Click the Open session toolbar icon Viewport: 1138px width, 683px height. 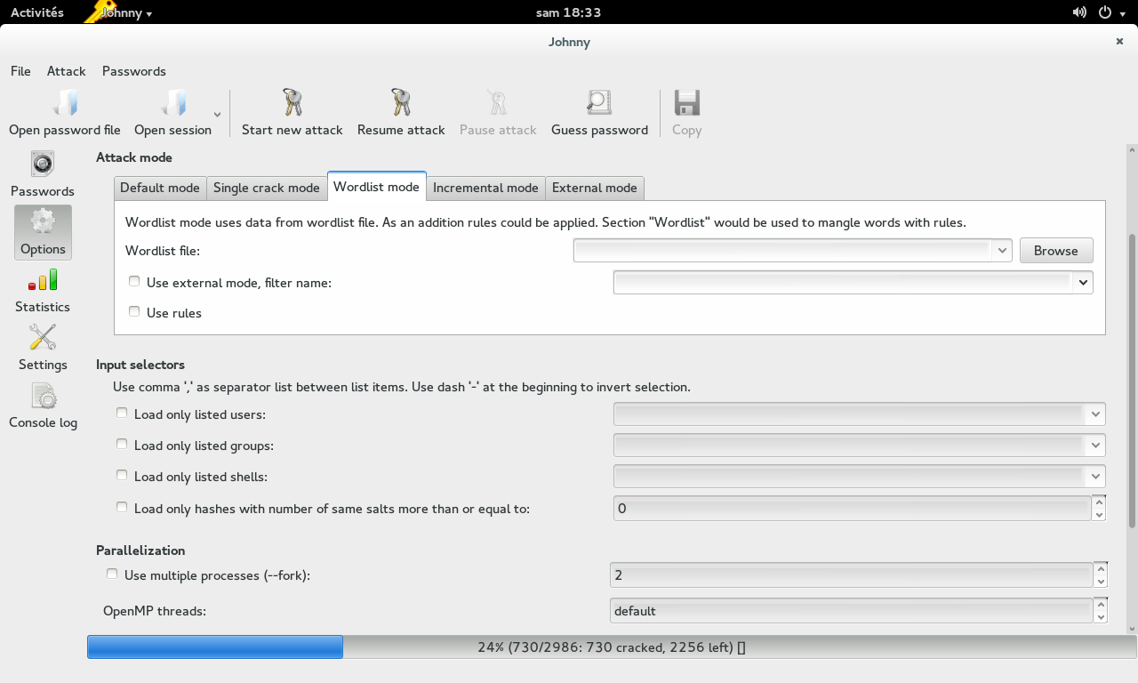click(x=173, y=103)
